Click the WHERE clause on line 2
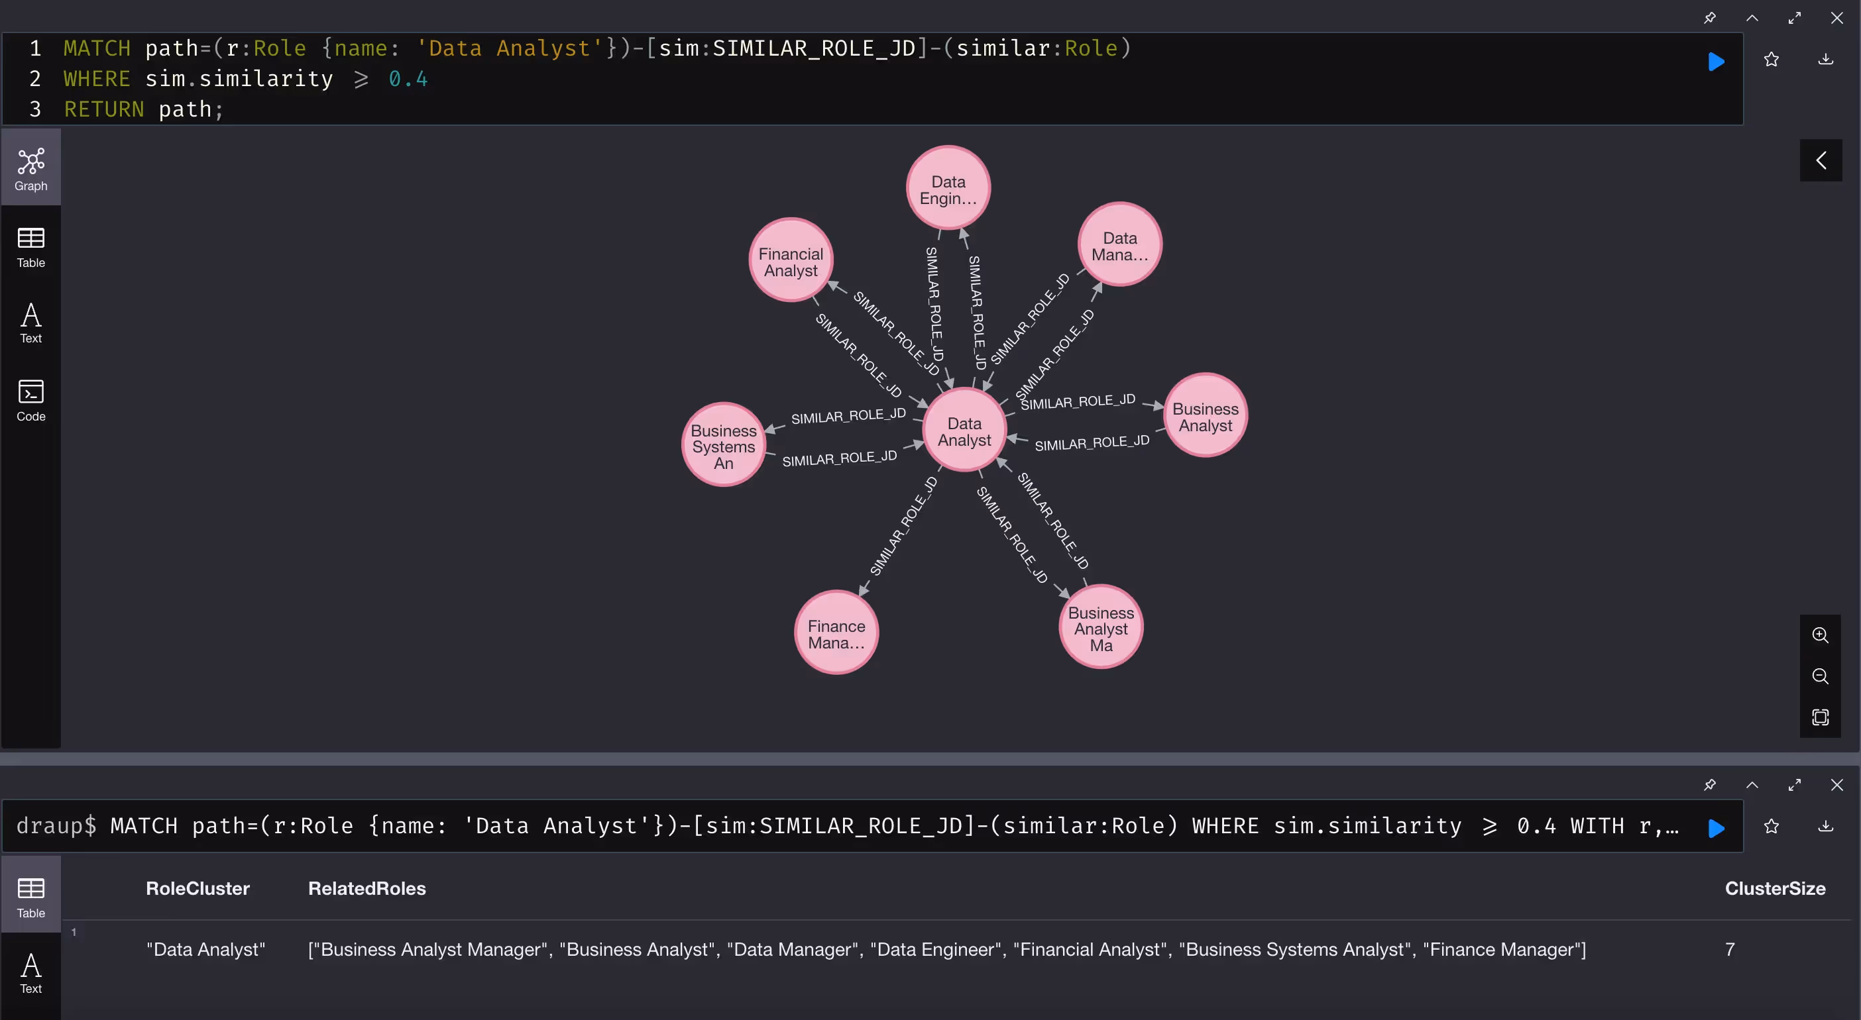Image resolution: width=1861 pixels, height=1020 pixels. coord(246,79)
